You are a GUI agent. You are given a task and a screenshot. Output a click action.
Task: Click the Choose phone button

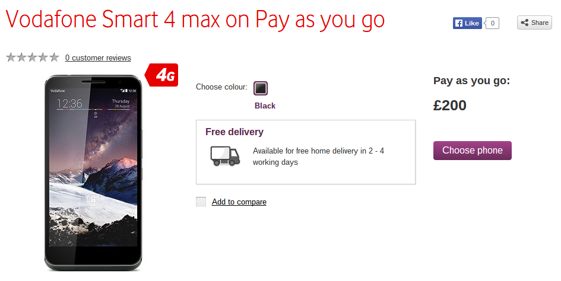pos(473,151)
